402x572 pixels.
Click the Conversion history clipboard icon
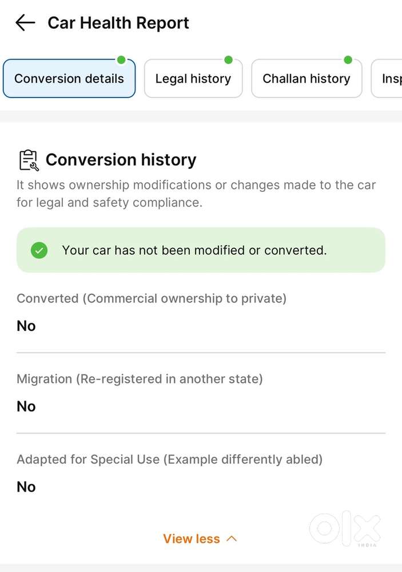(x=28, y=160)
